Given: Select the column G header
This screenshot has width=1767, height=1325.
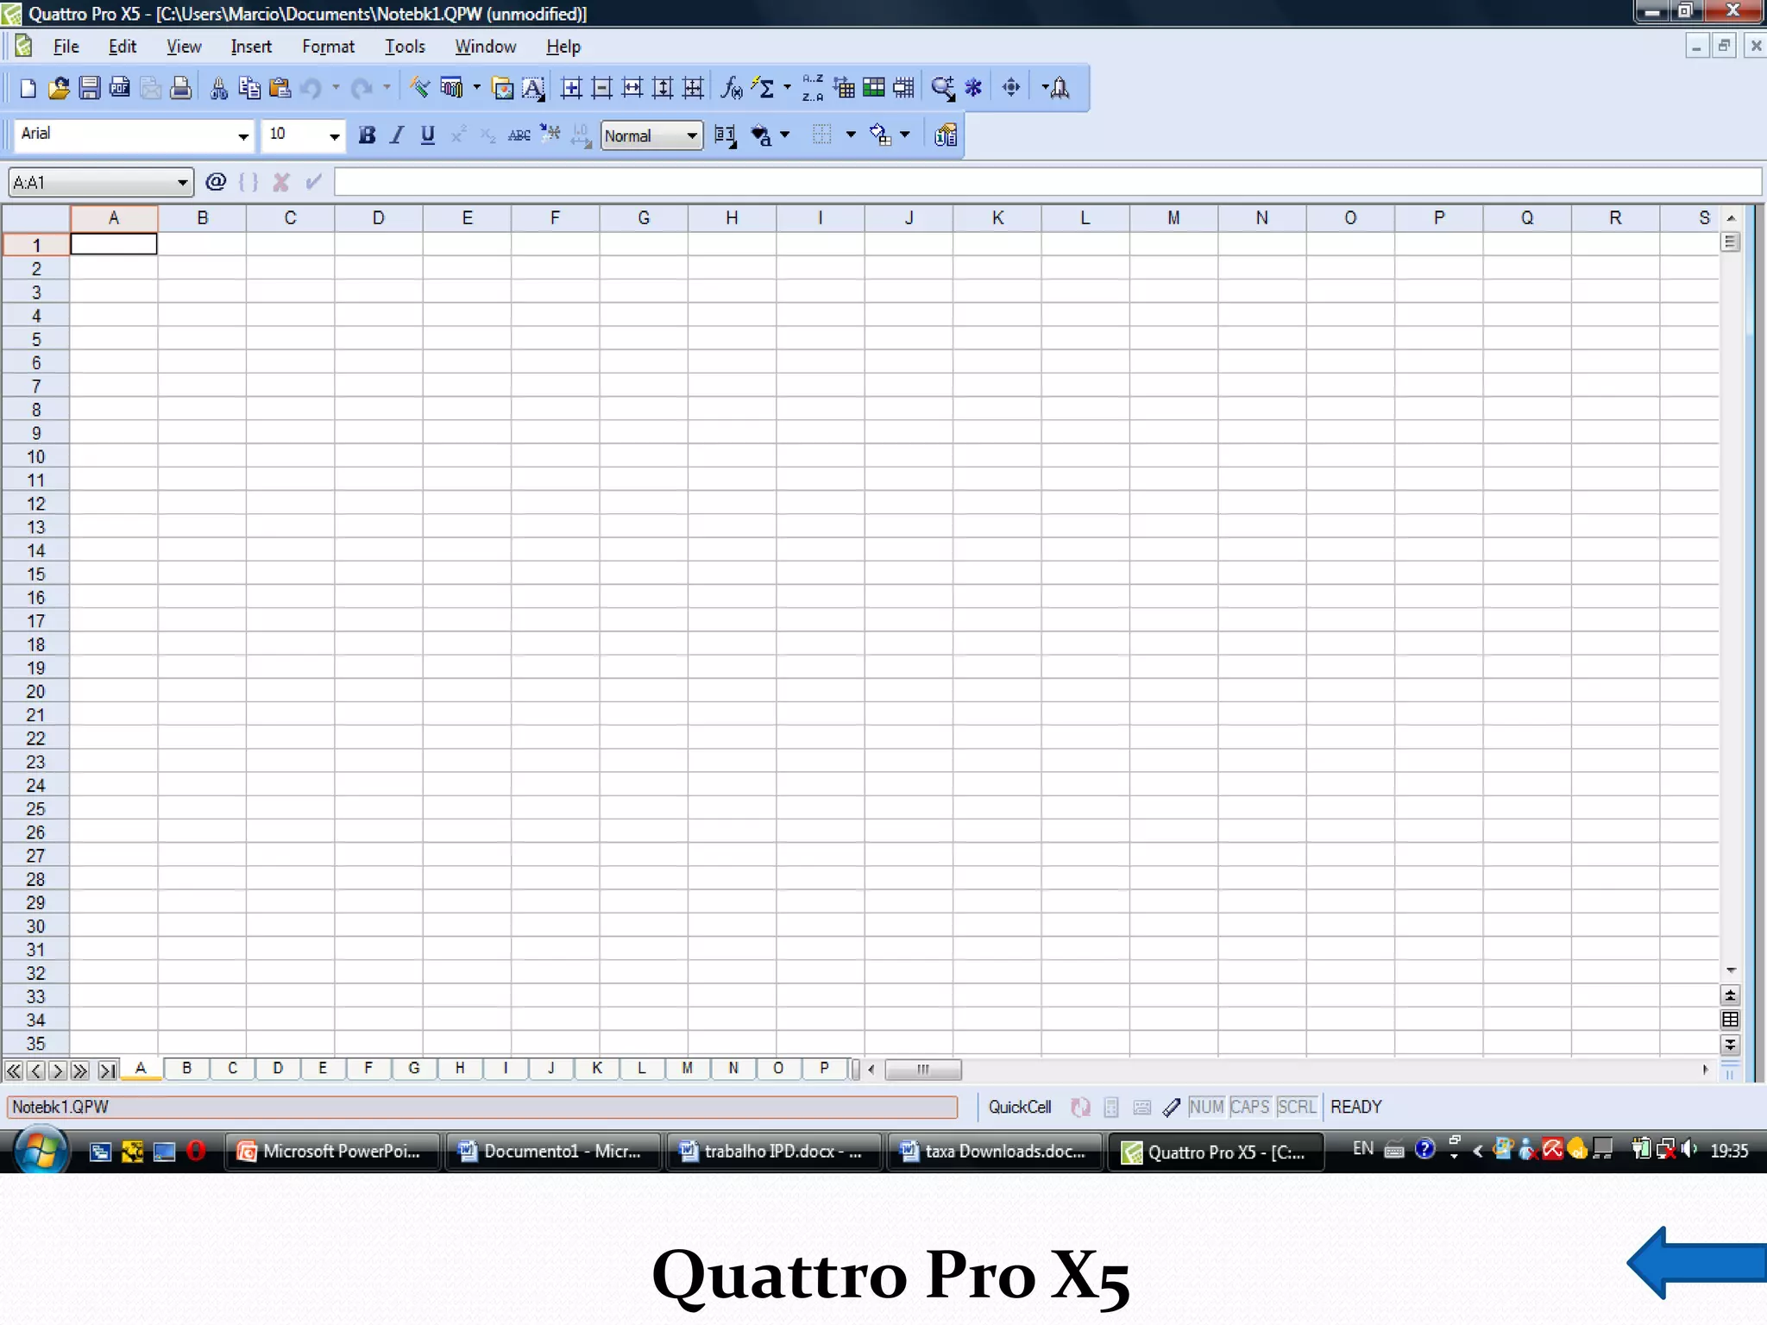Looking at the screenshot, I should coord(644,218).
